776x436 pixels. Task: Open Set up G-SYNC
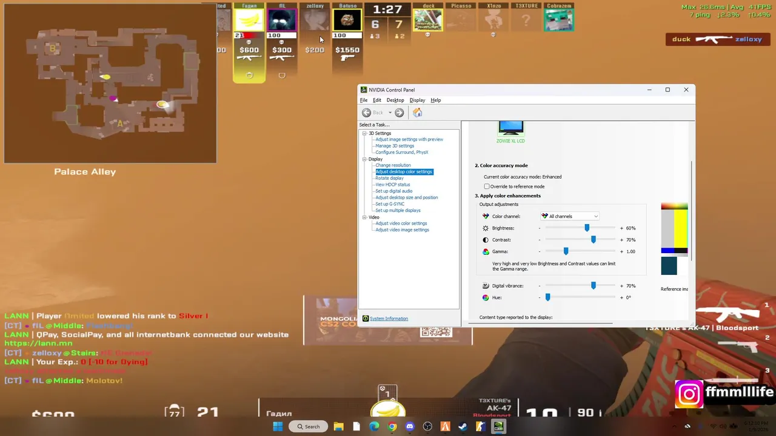tap(390, 204)
